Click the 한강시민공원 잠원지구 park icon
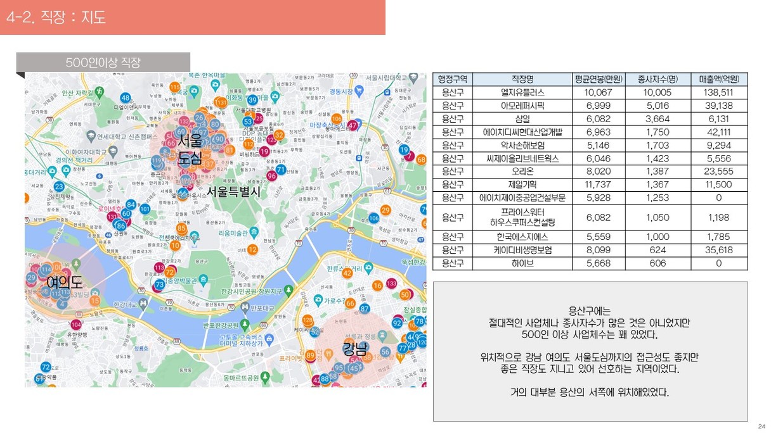Screen dimensions: 771x433 click(x=289, y=291)
